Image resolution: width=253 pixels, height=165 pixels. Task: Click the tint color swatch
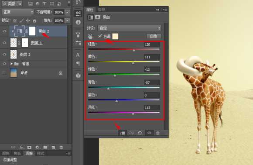click(x=115, y=36)
